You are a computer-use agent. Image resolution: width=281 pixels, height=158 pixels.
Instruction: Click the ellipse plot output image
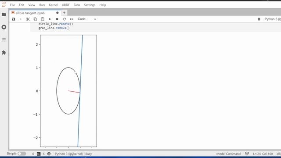tap(65, 91)
